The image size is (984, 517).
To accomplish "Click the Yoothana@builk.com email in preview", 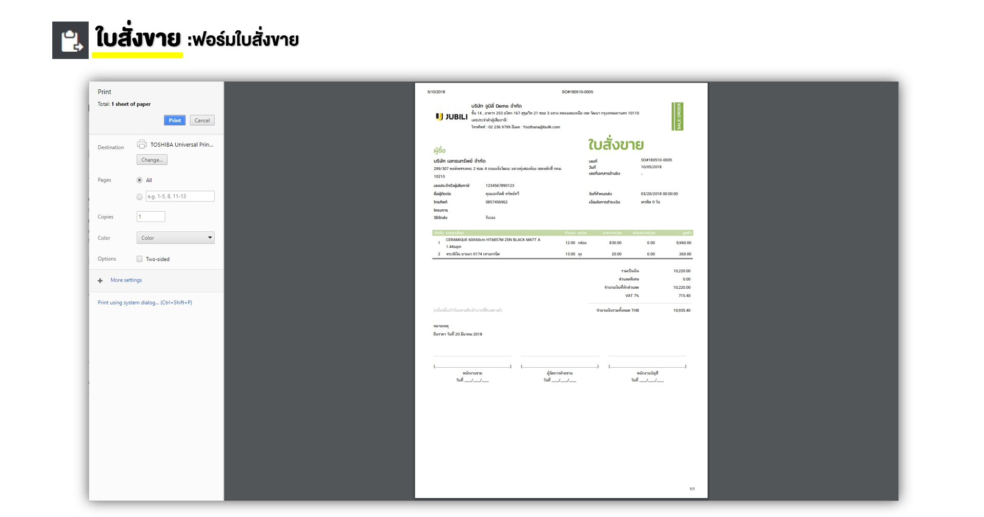I will (x=541, y=127).
